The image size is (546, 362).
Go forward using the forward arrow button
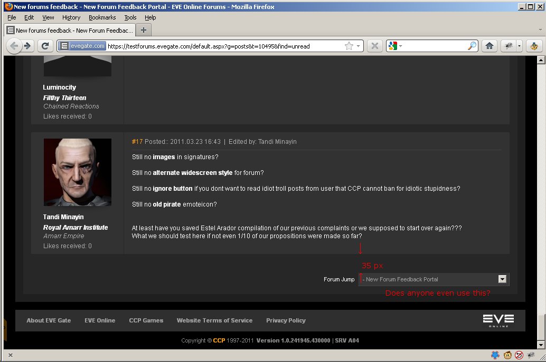28,46
